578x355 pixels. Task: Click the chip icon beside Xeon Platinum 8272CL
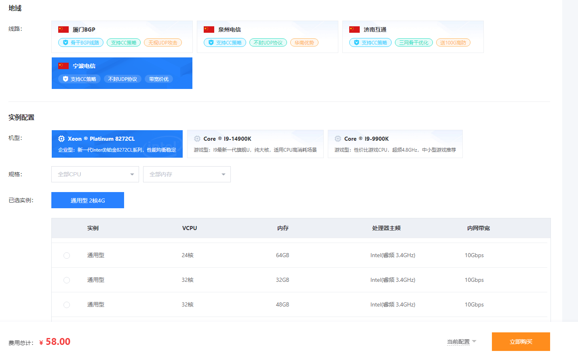point(61,139)
